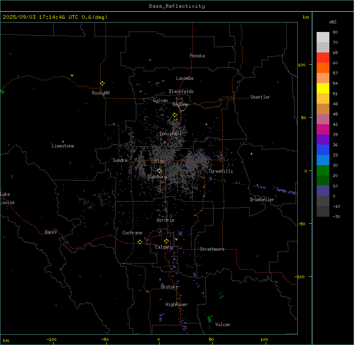This screenshot has width=354, height=345.
Task: Select the magenta 39-42 dBZ legend swatch
Action: [323, 129]
